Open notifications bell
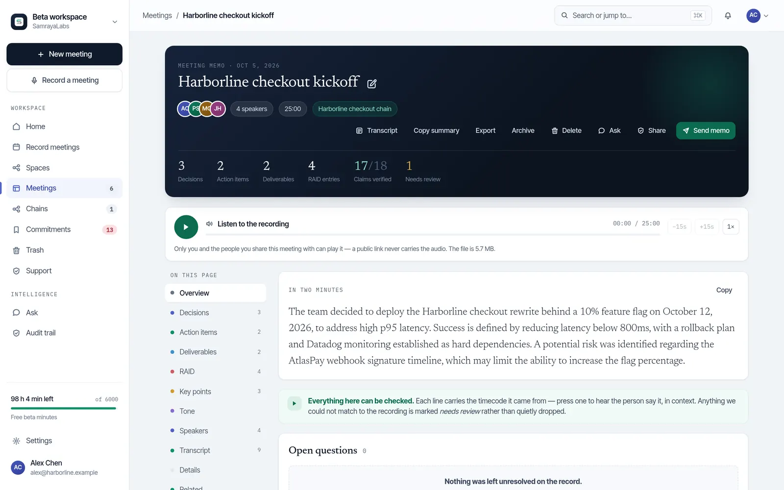 (x=728, y=16)
